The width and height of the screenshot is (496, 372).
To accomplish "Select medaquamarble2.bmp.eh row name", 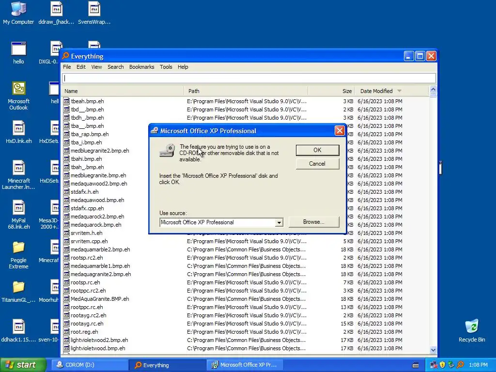I will 100,249.
